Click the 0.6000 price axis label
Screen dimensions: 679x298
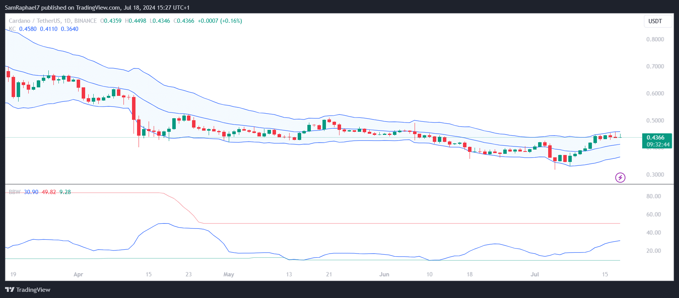655,94
